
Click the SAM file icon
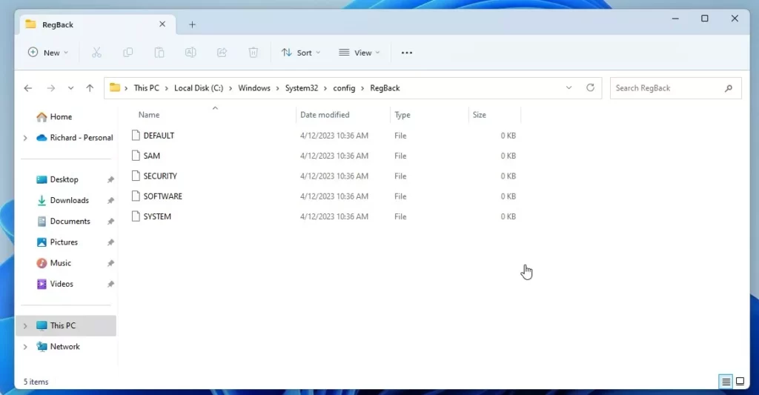tap(136, 156)
